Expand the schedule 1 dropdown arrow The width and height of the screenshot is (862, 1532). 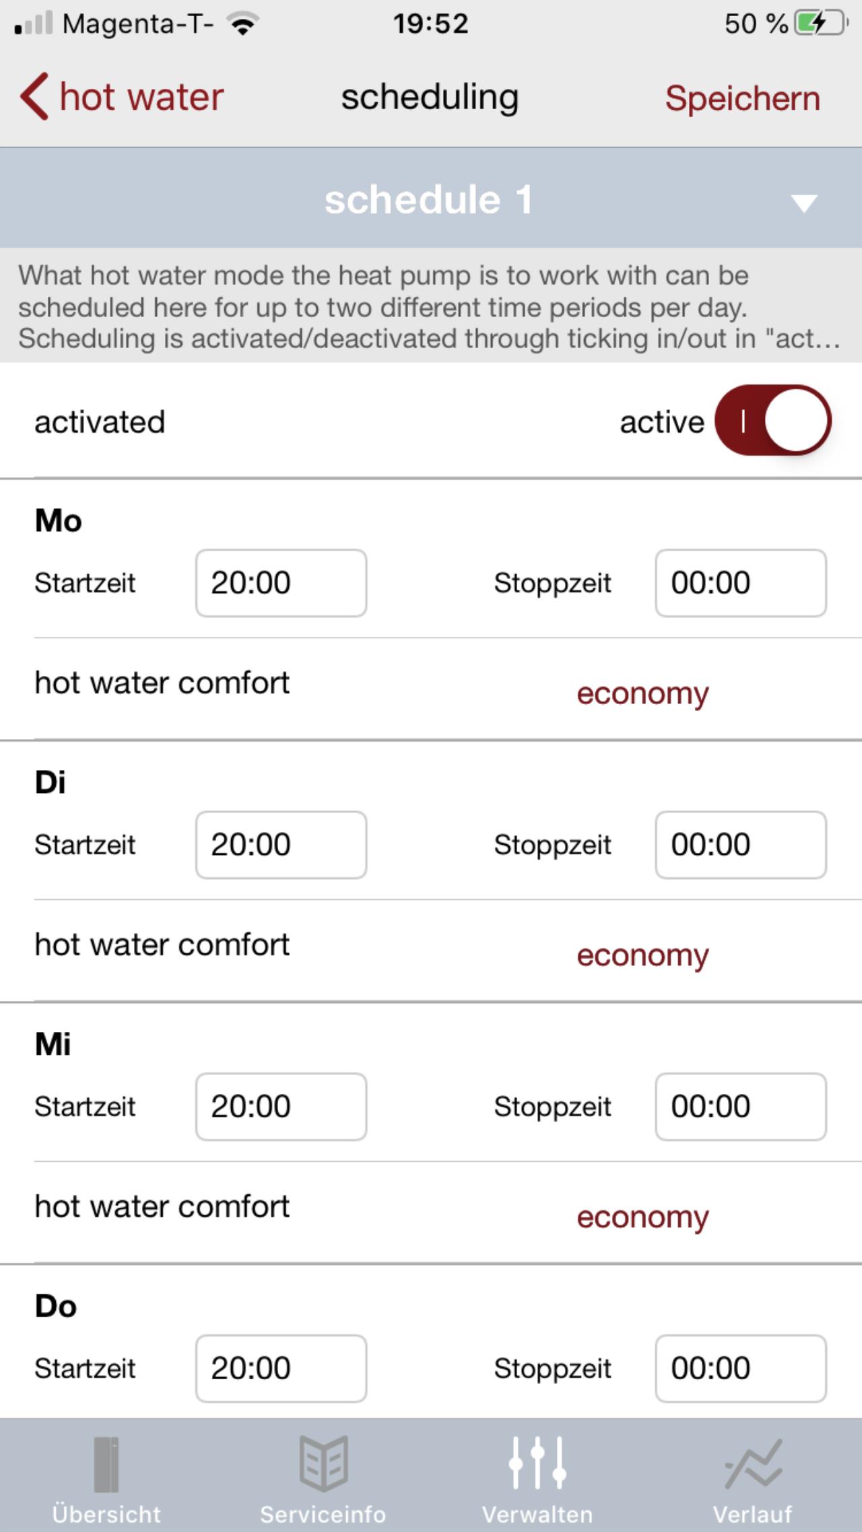804,202
